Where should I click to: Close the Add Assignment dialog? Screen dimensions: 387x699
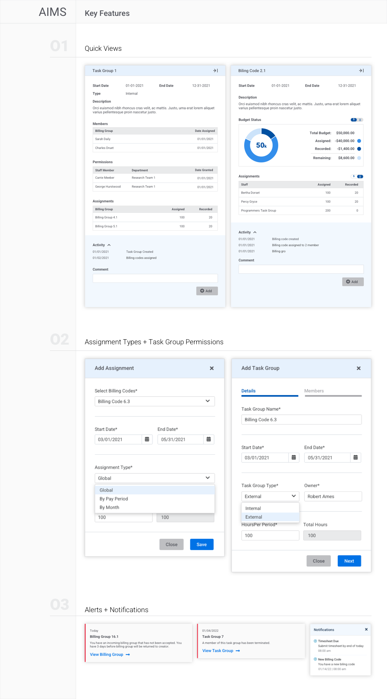coord(212,368)
